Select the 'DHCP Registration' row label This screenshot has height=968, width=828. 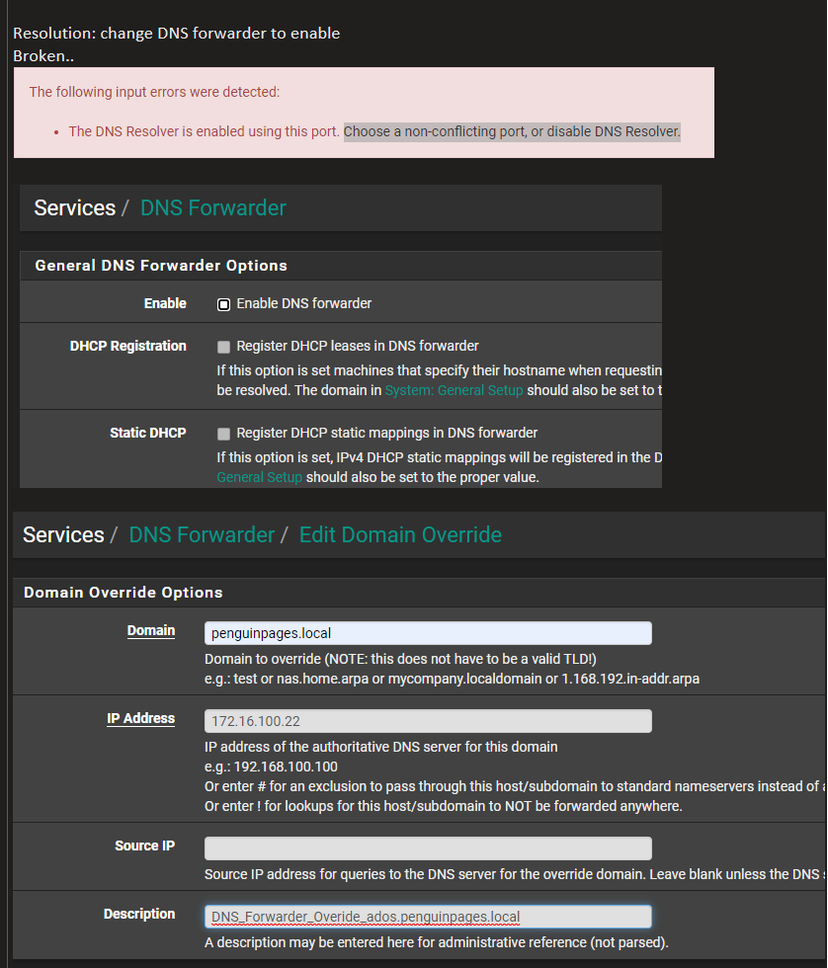tap(127, 346)
